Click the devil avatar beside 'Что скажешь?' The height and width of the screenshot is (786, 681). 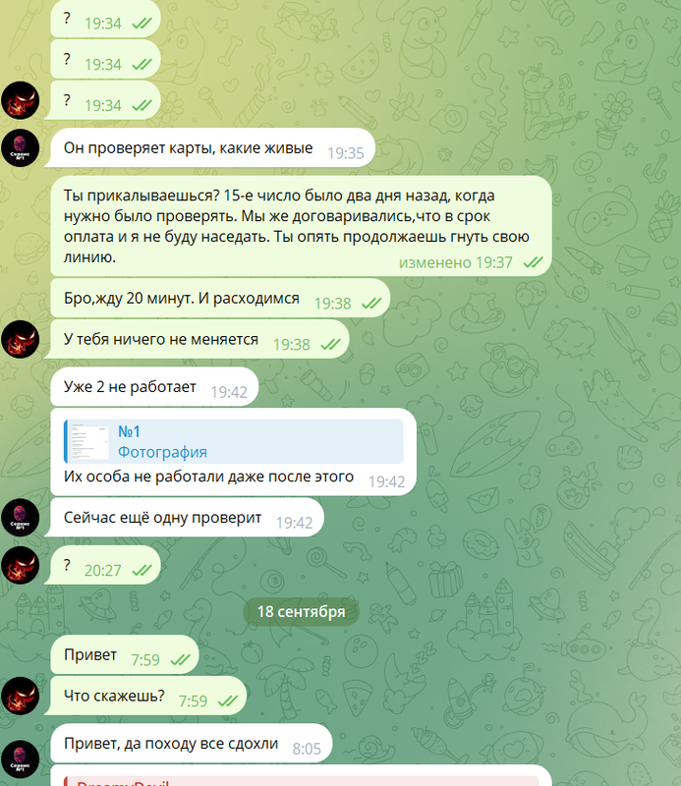(20, 696)
